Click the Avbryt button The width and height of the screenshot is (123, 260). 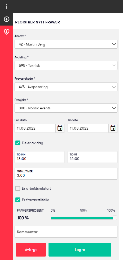[x=31, y=250]
